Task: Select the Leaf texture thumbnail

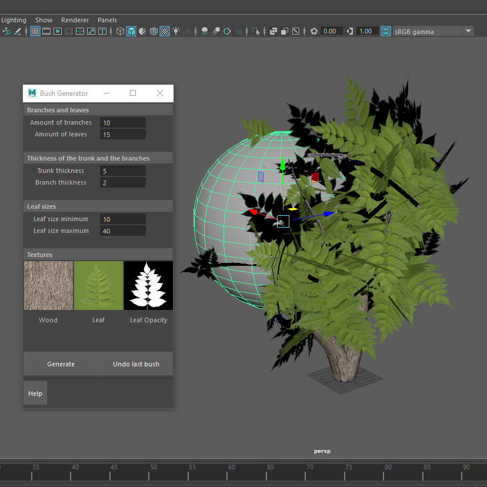Action: (98, 285)
